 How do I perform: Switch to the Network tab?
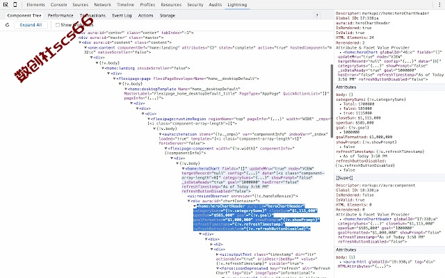103,5
